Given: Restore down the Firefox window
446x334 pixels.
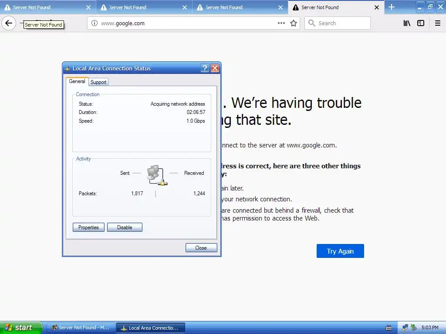Looking at the screenshot, I should pos(430,7).
